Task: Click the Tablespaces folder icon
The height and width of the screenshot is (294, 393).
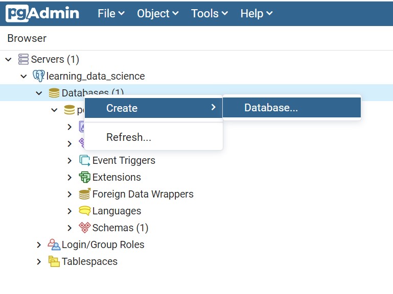Action: [x=54, y=261]
